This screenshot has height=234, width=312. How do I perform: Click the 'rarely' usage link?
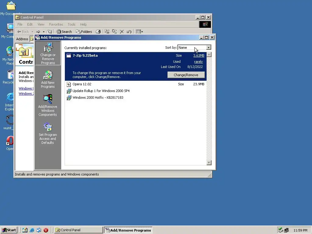pos(198,62)
